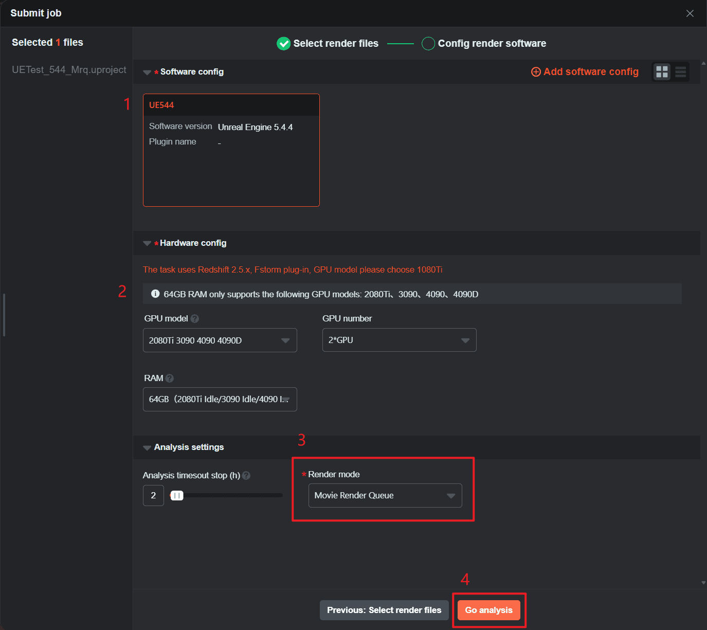
Task: Collapse the Analysis settings section
Action: pyautogui.click(x=147, y=447)
